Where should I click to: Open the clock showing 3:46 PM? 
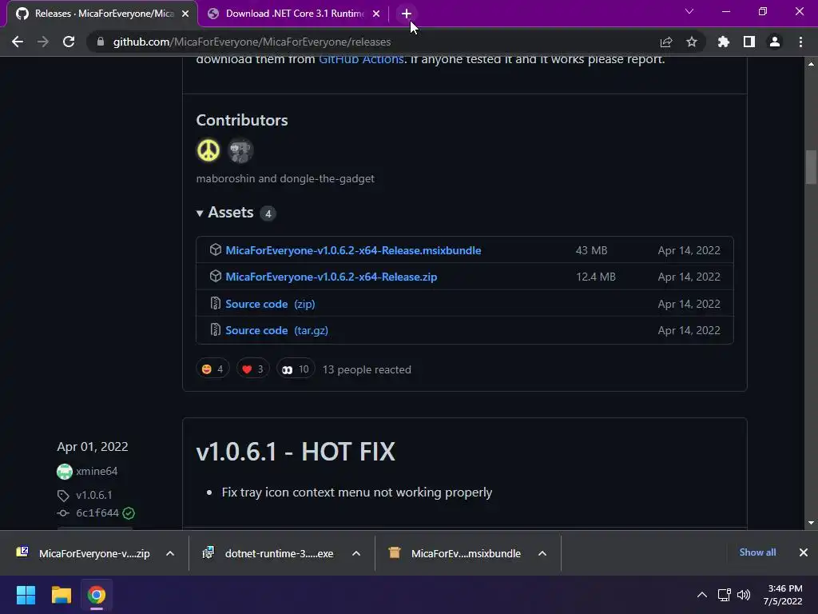point(783,595)
